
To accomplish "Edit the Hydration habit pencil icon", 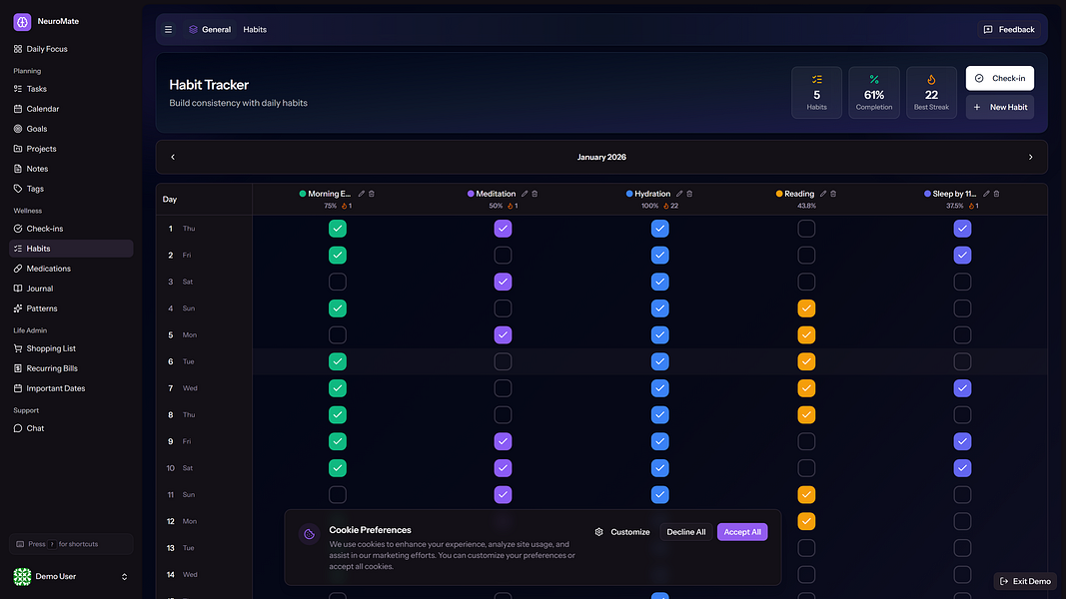I will click(x=679, y=194).
